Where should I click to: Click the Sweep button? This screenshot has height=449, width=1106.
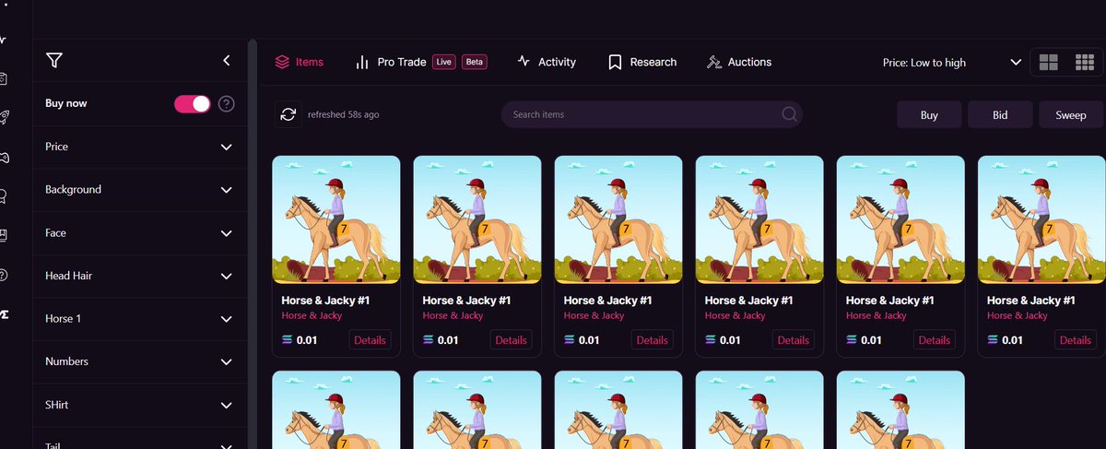point(1071,115)
